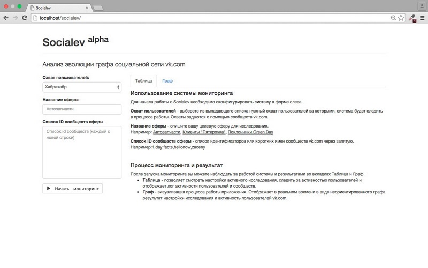This screenshot has width=428, height=268.
Task: Click the heading Использование системы мониторинга
Action: point(181,93)
